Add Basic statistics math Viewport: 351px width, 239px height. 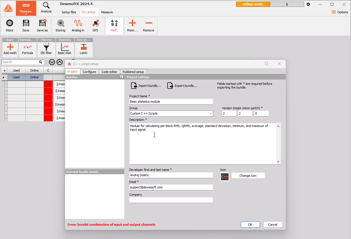[65, 49]
